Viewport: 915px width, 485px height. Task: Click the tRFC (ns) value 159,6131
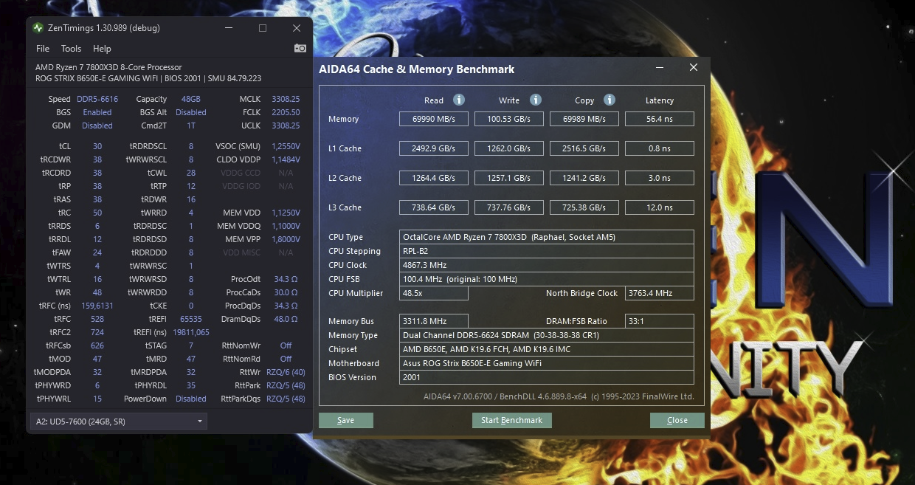click(x=97, y=306)
